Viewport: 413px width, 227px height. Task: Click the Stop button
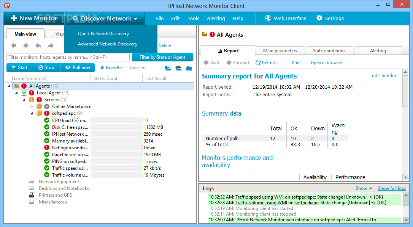pos(46,67)
